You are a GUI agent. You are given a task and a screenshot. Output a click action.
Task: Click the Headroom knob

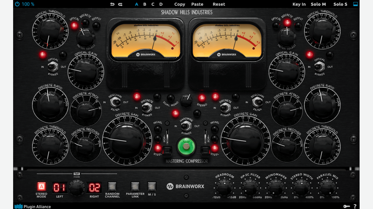coord(225,187)
